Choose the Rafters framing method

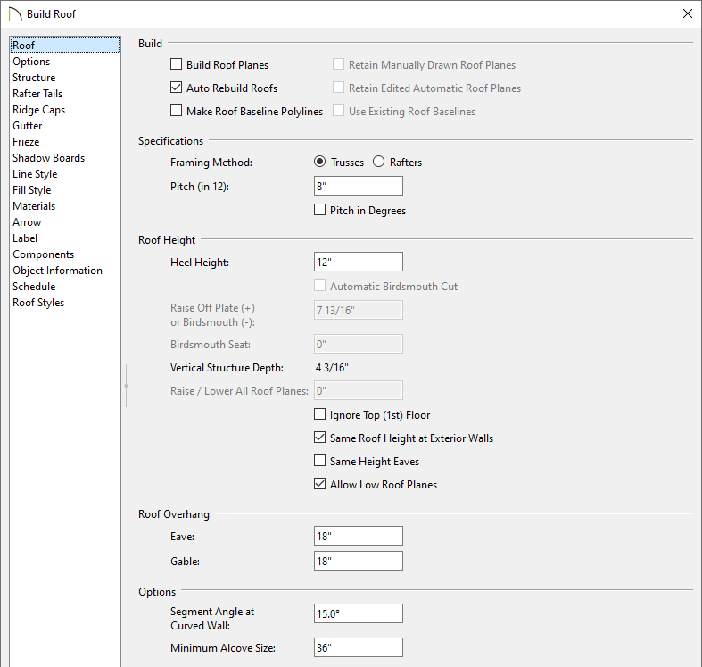tap(379, 162)
